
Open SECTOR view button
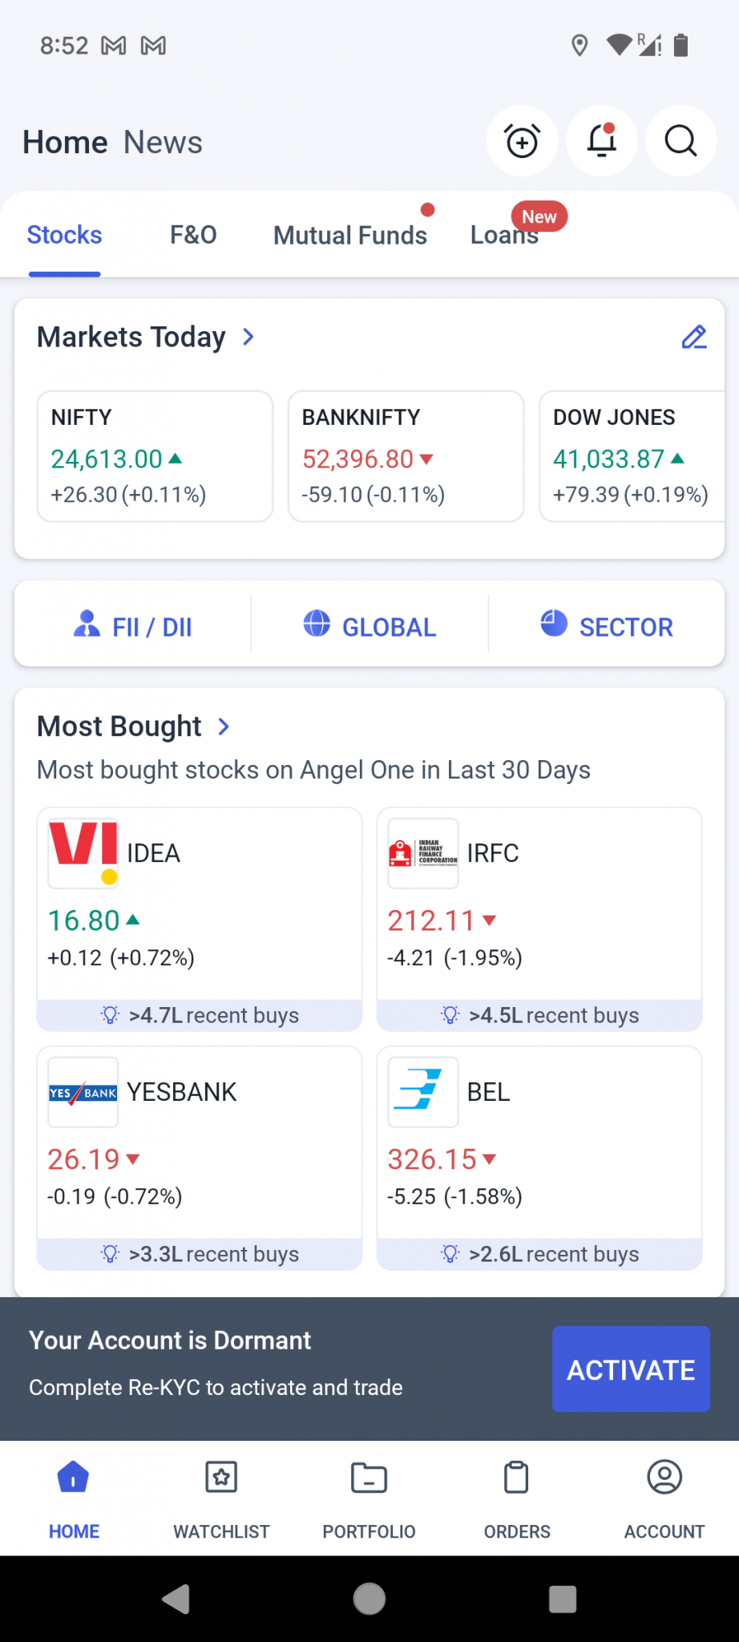click(x=607, y=626)
